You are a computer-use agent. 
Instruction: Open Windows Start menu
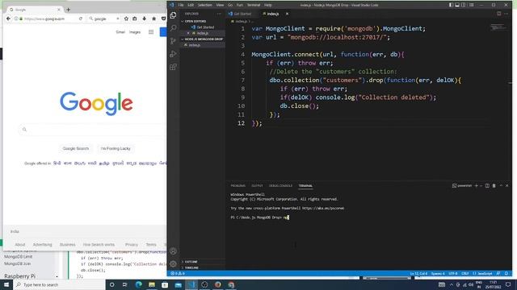click(x=6, y=284)
